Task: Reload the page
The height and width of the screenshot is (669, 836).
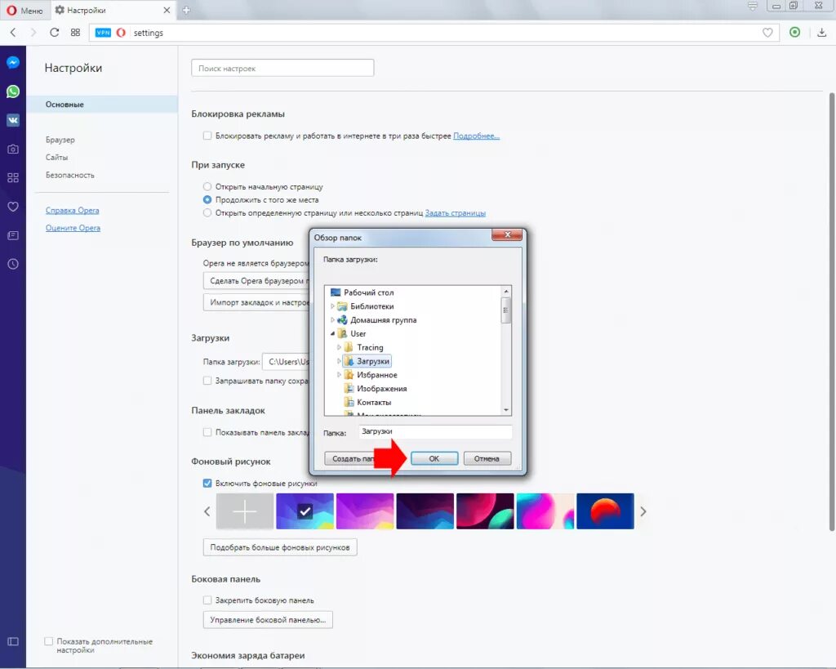Action: (54, 33)
